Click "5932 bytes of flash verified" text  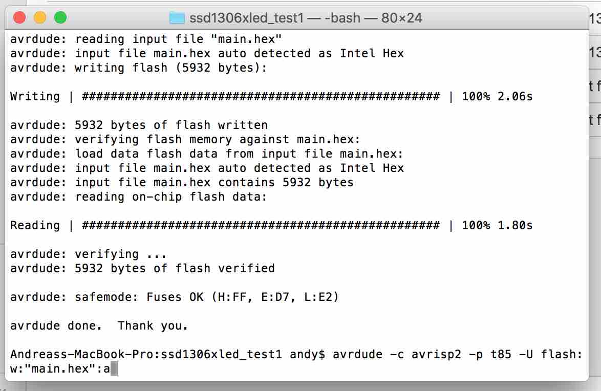pos(175,268)
